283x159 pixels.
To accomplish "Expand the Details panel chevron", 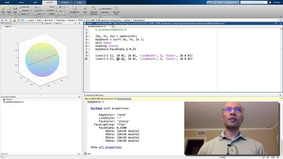I will [x=79, y=154].
